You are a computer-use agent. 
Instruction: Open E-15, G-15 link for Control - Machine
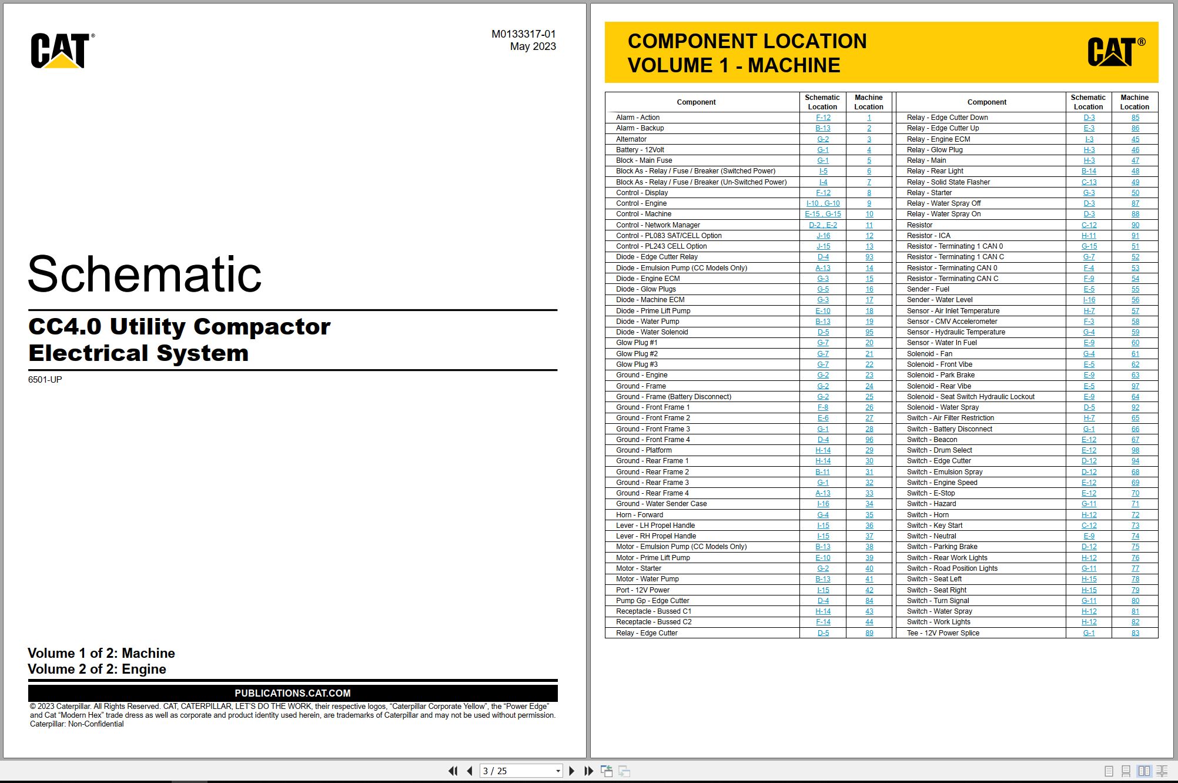tap(823, 214)
